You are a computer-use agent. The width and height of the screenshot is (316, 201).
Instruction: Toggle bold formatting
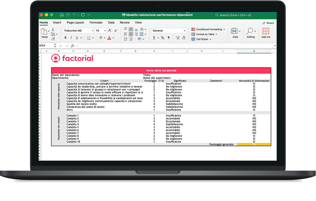65,38
